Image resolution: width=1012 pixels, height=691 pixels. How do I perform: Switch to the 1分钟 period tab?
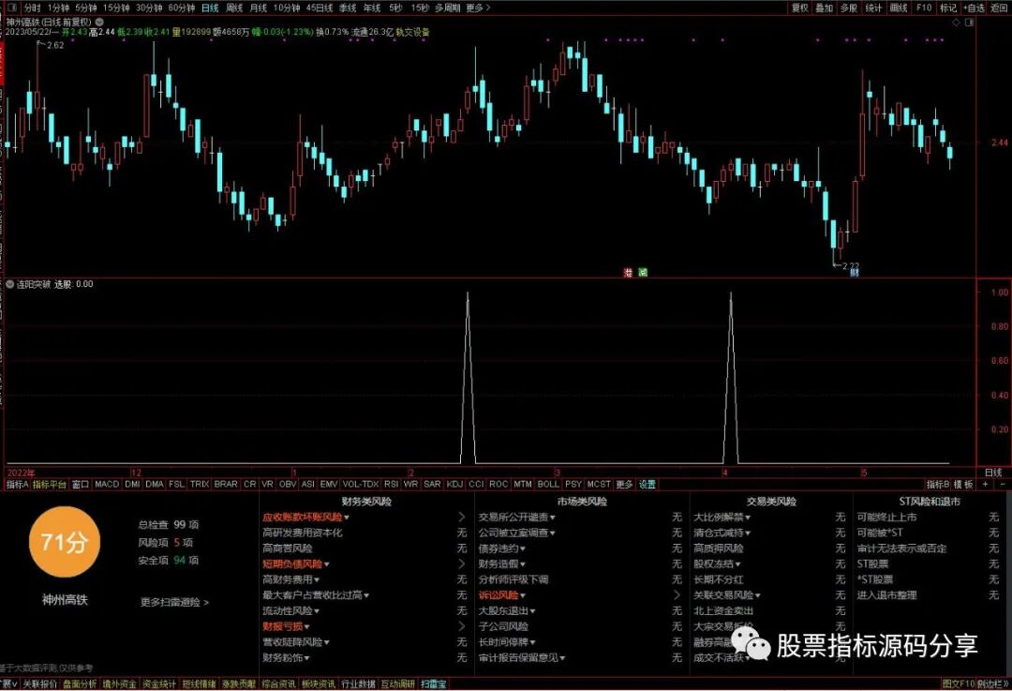click(x=58, y=8)
